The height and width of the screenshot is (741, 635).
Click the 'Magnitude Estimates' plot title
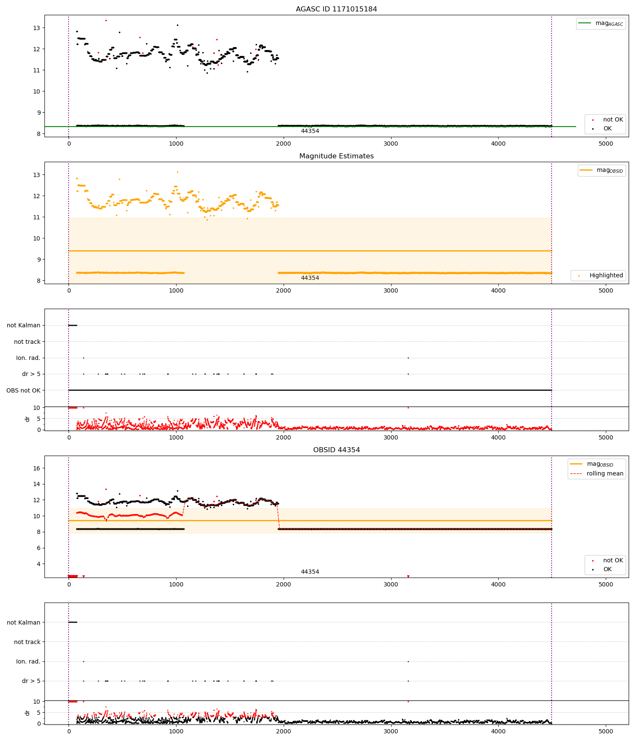coord(337,156)
